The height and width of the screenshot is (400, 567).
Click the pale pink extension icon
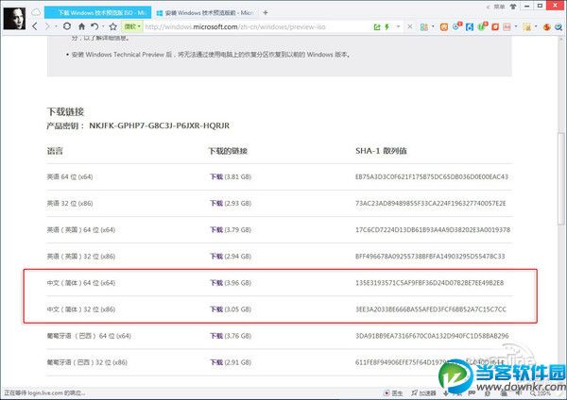[x=507, y=26]
